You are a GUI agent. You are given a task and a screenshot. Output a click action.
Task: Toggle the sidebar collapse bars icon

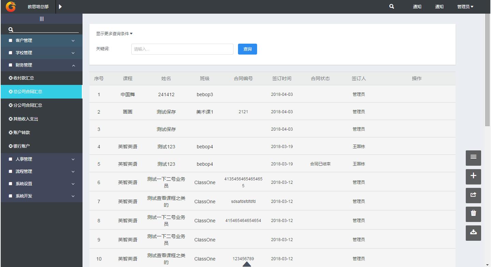(42, 19)
